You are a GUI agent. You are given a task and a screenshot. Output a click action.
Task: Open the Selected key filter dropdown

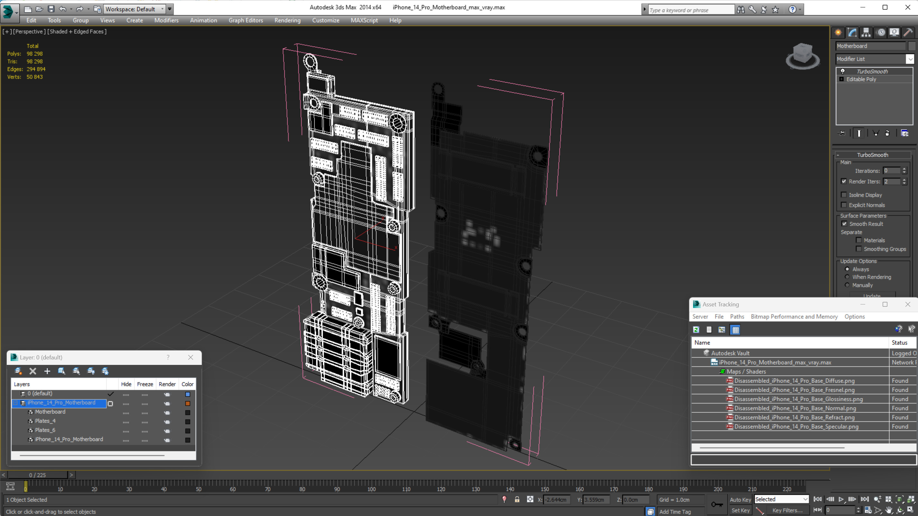tap(781, 499)
